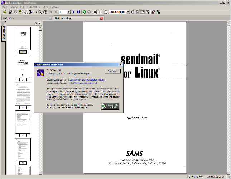This screenshot has width=231, height=179.
Task: Click the Закрыть button in the dialog
Action: (x=113, y=71)
